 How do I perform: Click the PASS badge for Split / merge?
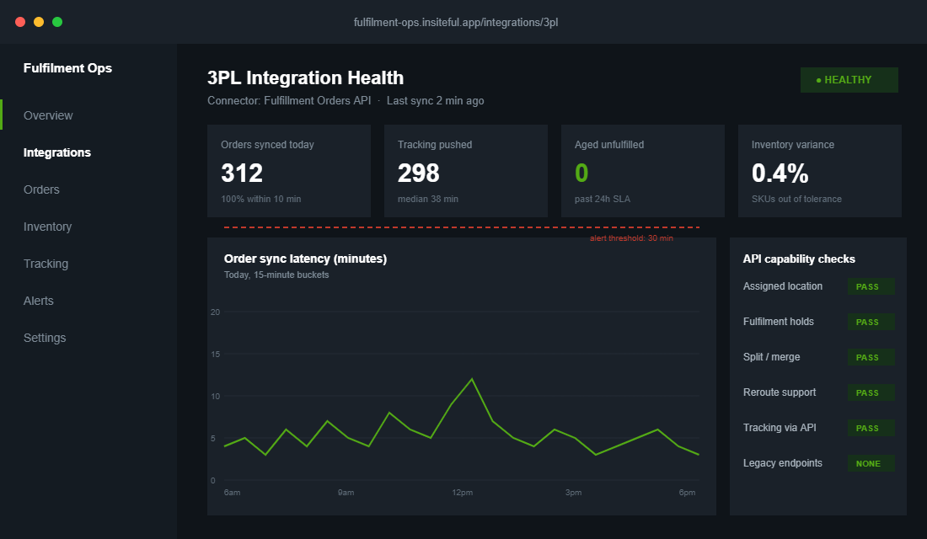tap(871, 358)
